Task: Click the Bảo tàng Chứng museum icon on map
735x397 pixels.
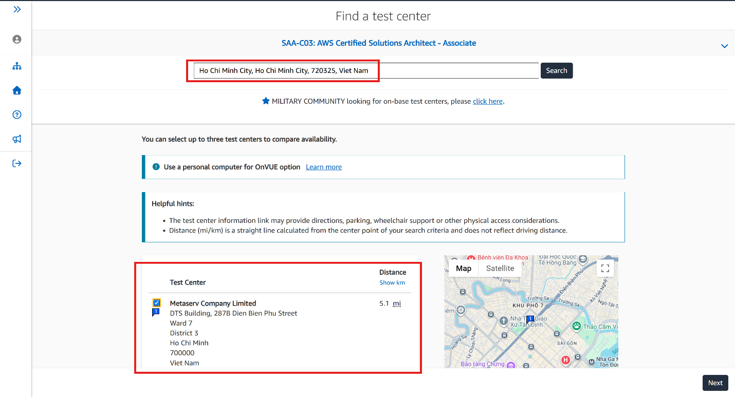Action: click(510, 365)
